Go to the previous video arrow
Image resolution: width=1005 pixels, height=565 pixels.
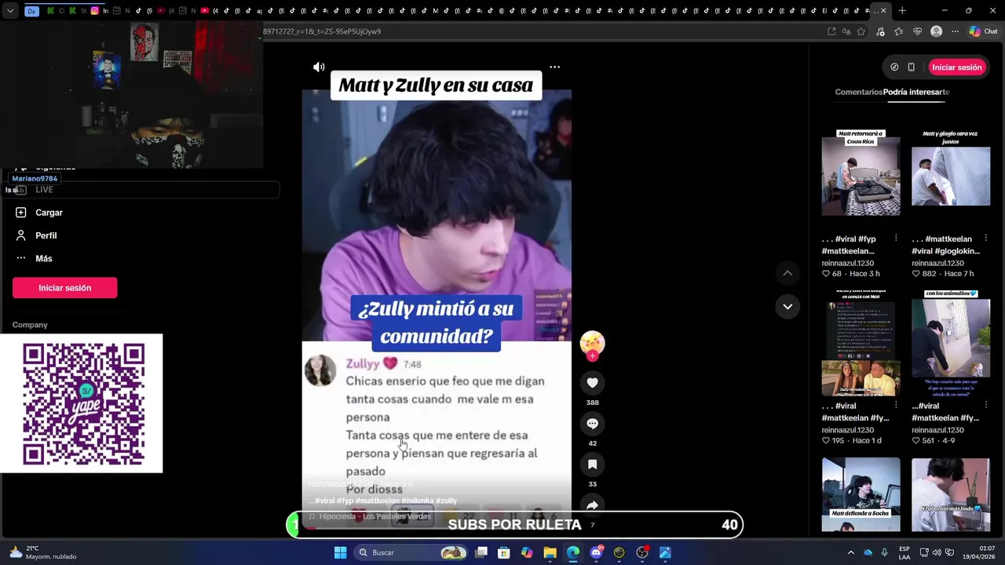click(788, 273)
